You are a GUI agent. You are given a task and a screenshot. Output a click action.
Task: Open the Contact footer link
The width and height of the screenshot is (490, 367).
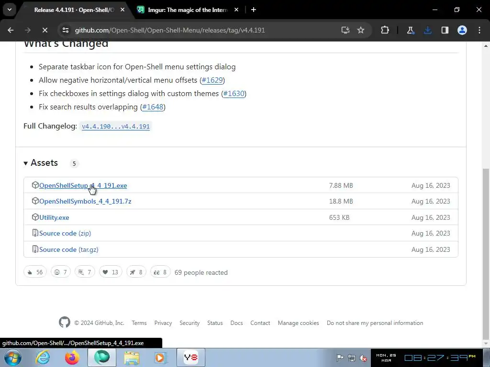tap(260, 323)
